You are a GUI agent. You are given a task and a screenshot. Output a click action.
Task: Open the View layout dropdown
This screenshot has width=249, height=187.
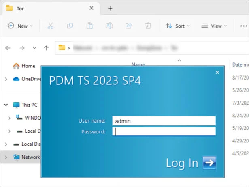point(214,26)
